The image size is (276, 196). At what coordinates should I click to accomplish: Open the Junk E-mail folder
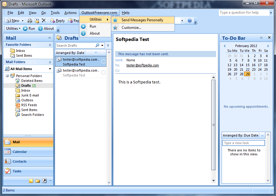tap(27, 95)
